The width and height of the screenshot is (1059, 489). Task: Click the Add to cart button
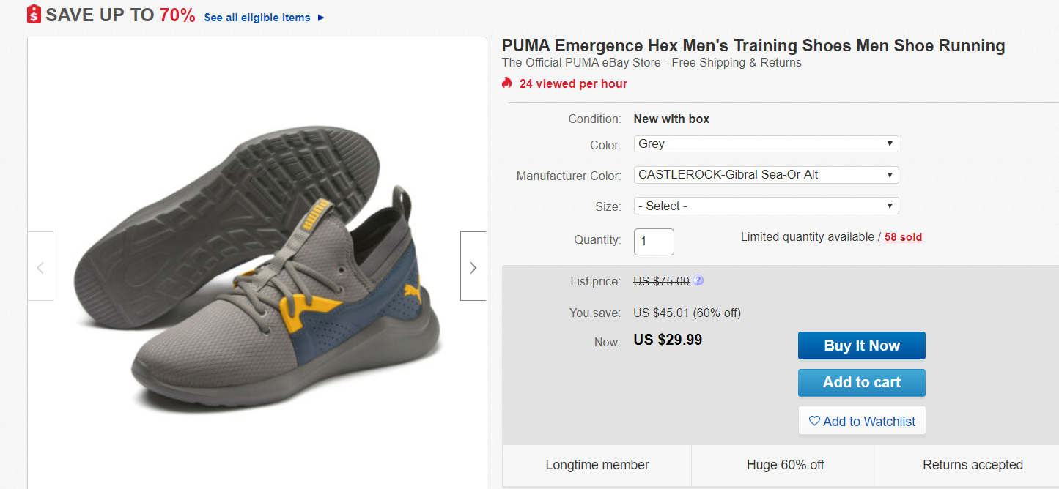click(x=861, y=382)
